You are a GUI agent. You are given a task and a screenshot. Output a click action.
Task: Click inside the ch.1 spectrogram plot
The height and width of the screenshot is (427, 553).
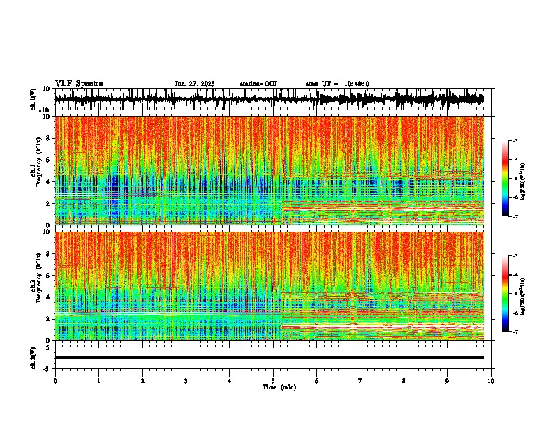[270, 170]
